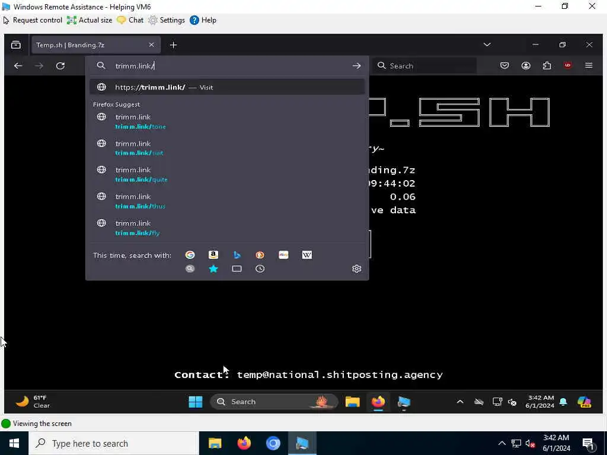Click local Type here to search box
The width and height of the screenshot is (607, 455).
coord(113,443)
